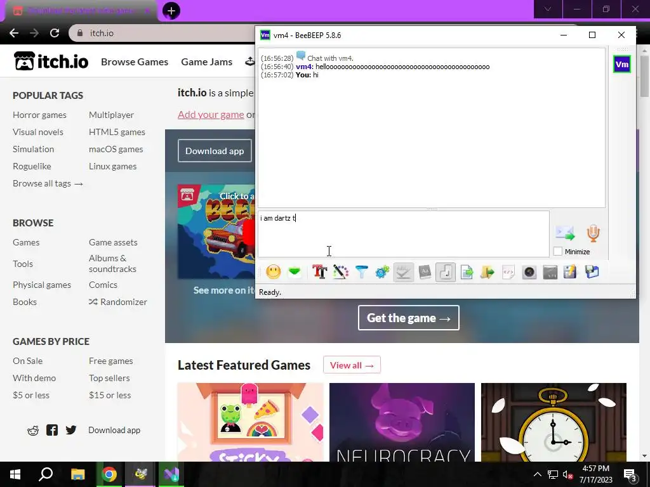Click the green arrow envelope icon

tap(295, 272)
